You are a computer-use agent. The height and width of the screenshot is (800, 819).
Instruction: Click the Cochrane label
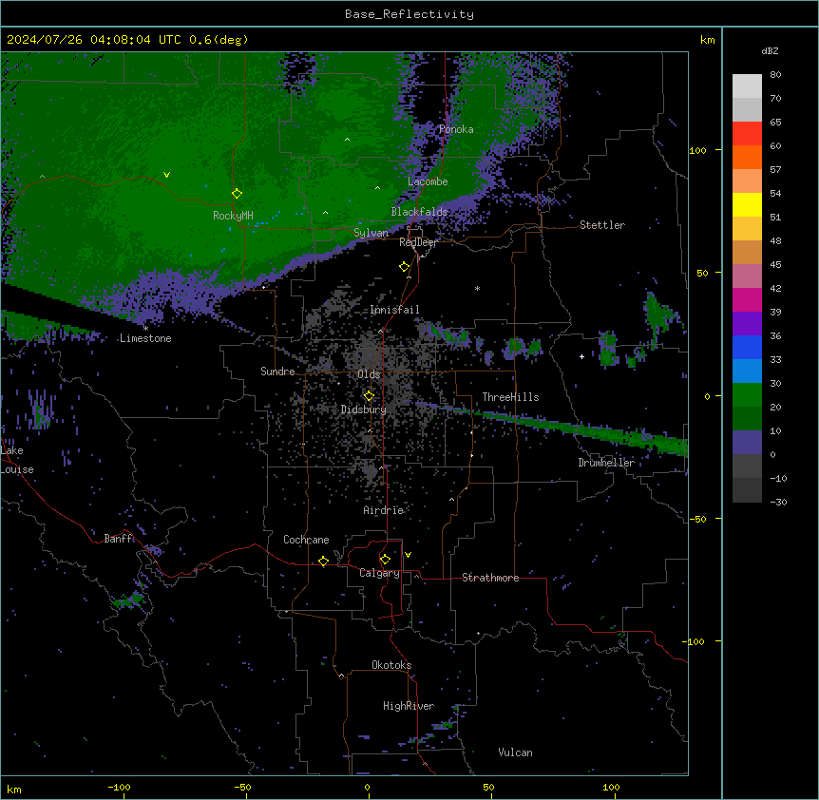click(306, 540)
